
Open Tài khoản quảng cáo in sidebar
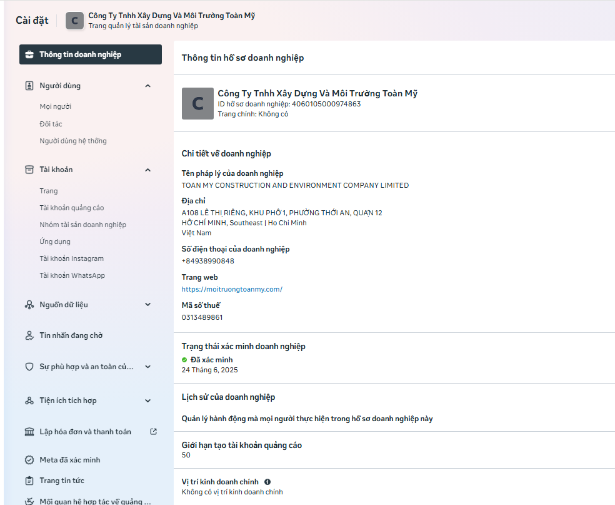point(71,208)
